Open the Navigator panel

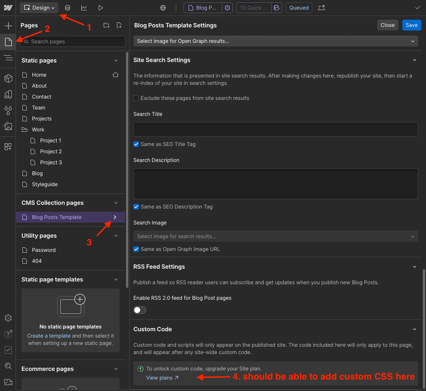(x=8, y=57)
